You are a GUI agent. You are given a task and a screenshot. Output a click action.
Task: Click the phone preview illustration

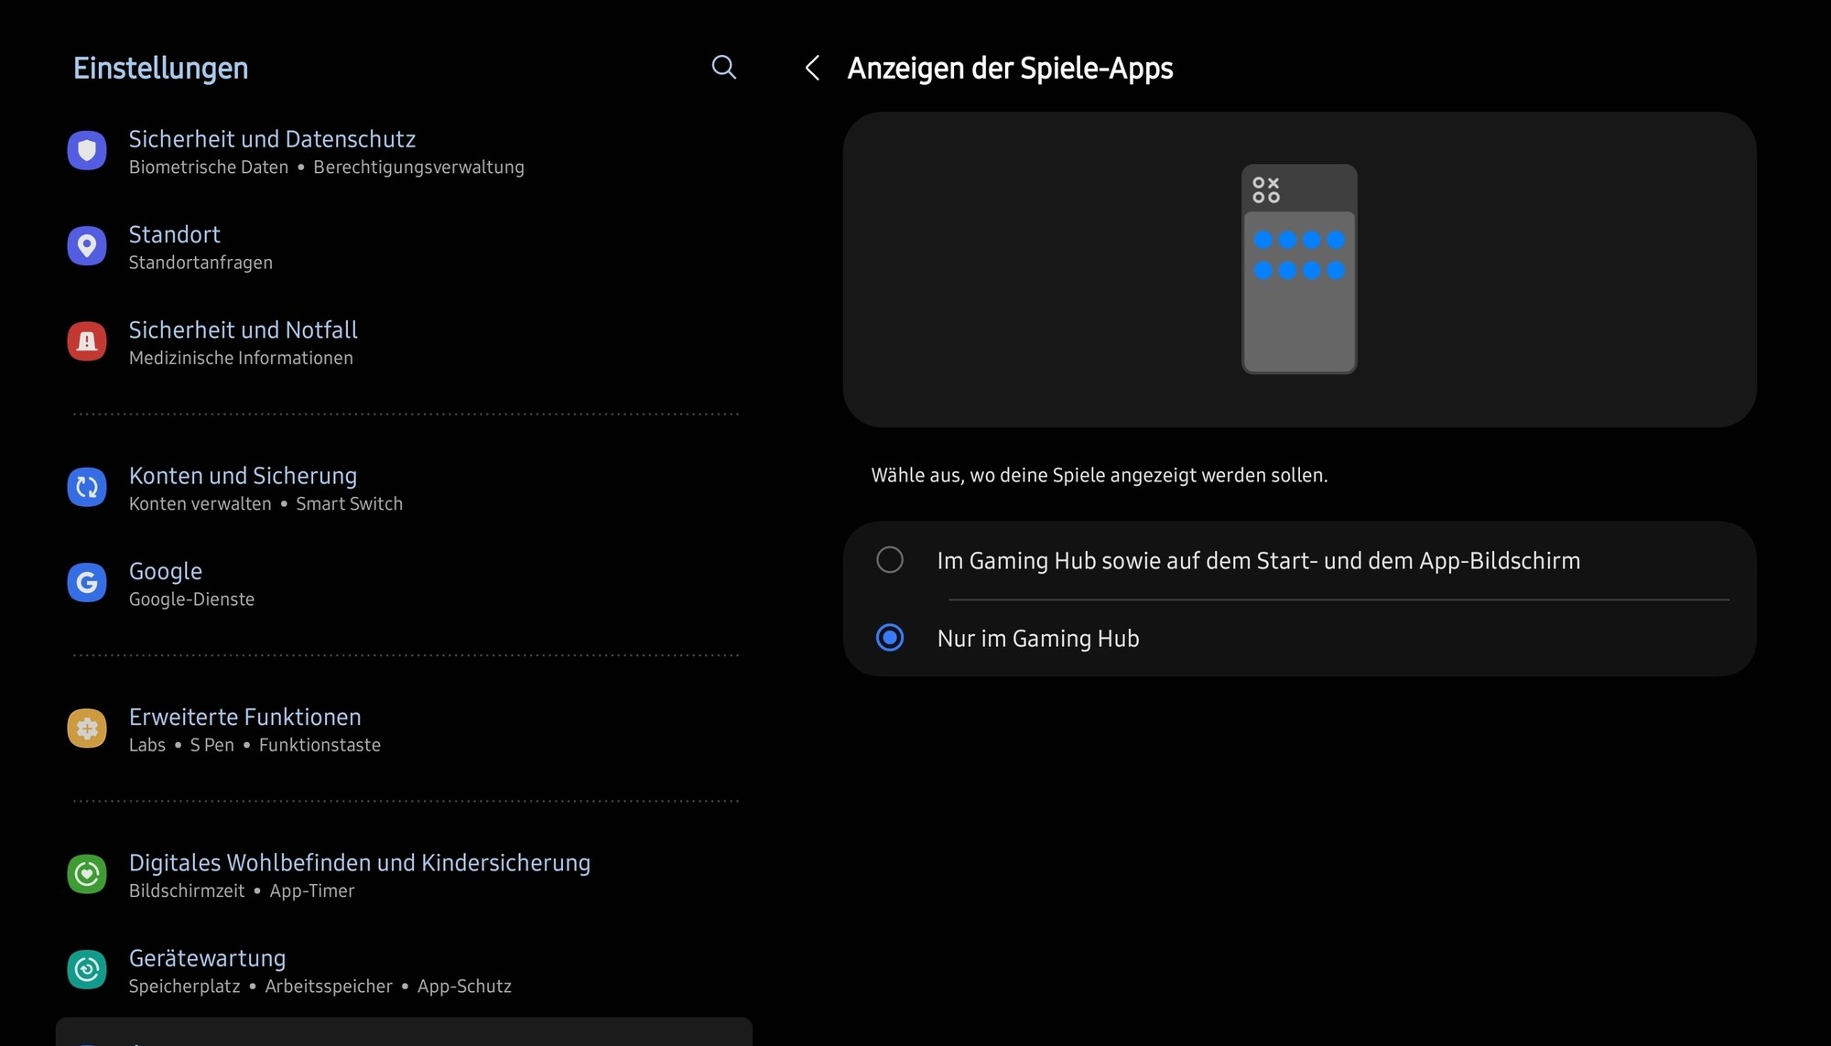[1299, 269]
